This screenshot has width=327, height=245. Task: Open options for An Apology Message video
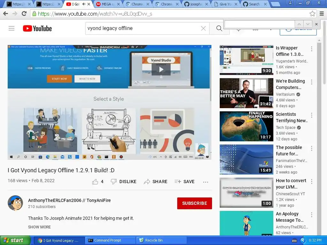[x=312, y=215]
